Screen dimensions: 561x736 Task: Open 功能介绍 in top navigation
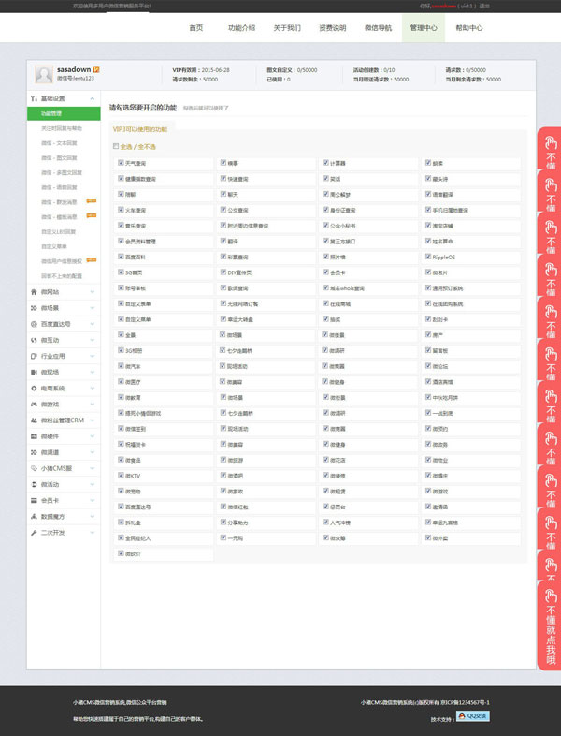(241, 28)
